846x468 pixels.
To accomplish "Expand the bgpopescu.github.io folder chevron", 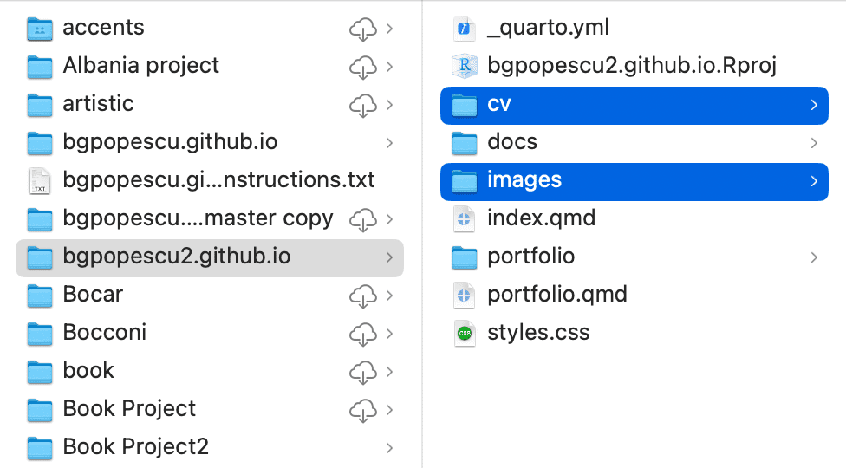I will (389, 143).
